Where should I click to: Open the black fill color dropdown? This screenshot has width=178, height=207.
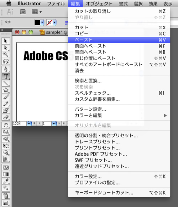pyautogui.click(x=42, y=22)
